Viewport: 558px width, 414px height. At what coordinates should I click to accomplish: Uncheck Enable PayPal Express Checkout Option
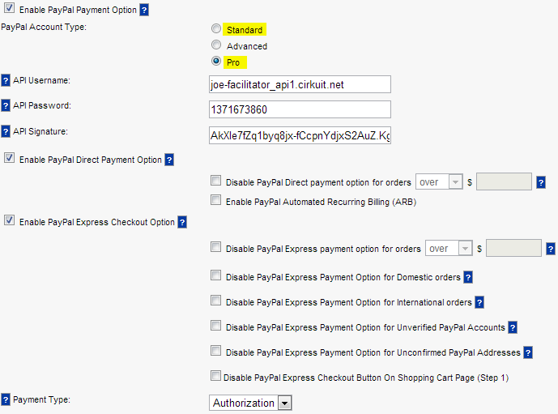[9, 220]
